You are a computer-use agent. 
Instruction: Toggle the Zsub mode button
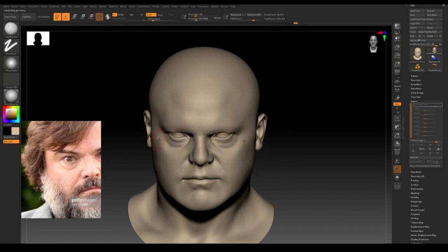point(160,14)
